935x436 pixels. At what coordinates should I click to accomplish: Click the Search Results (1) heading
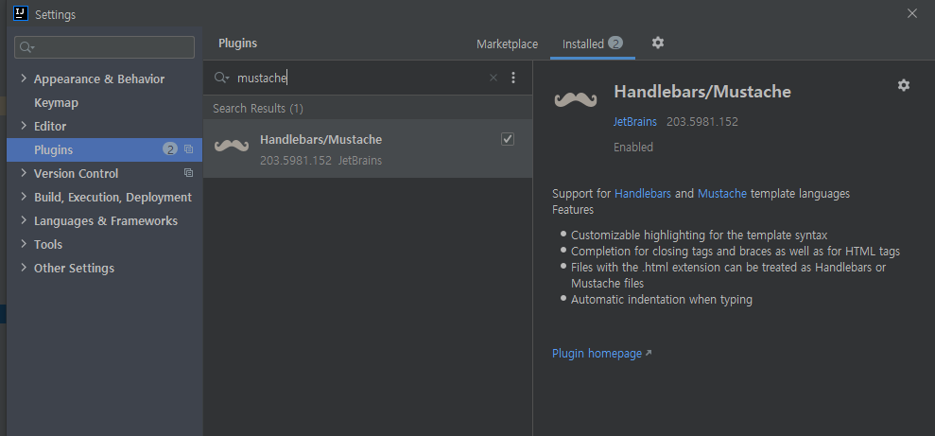point(258,109)
